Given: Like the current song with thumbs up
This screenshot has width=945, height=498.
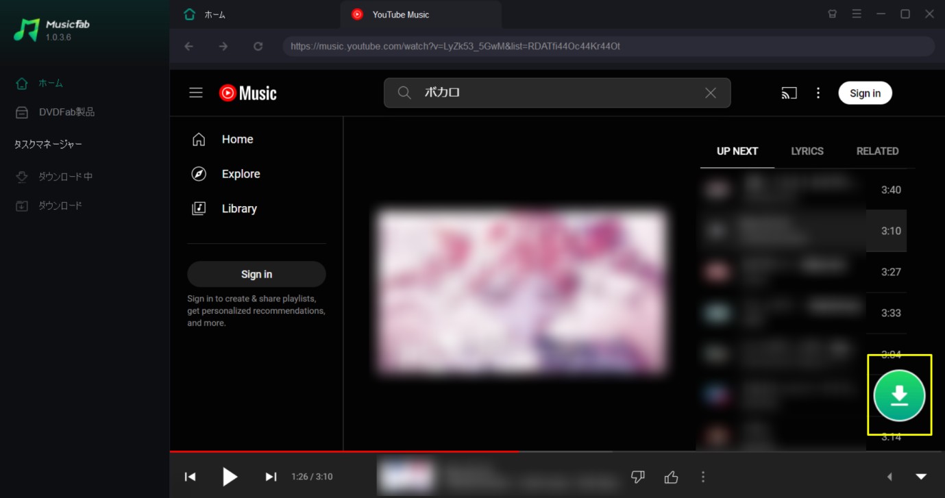Looking at the screenshot, I should point(672,477).
